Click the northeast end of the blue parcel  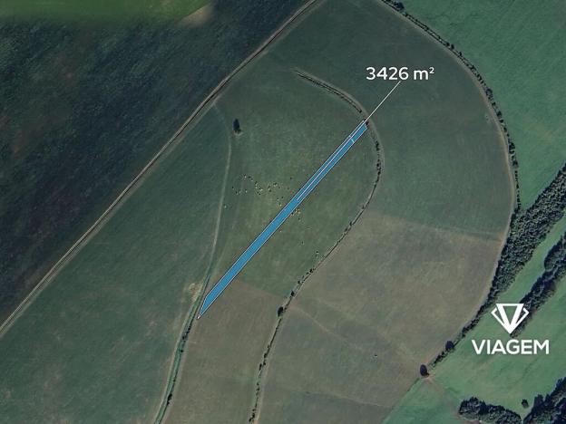tap(363, 125)
